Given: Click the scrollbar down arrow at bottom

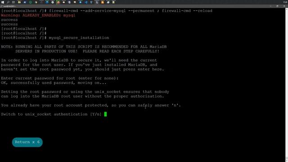Looking at the screenshot, I should pos(287,161).
